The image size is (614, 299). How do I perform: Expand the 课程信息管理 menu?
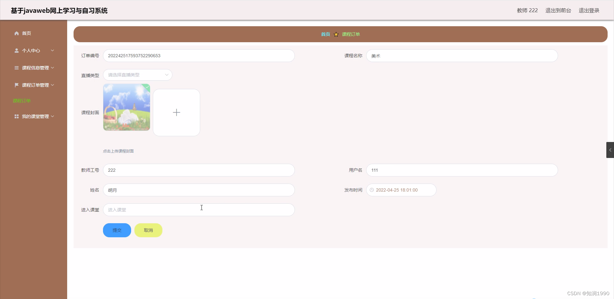52,67
